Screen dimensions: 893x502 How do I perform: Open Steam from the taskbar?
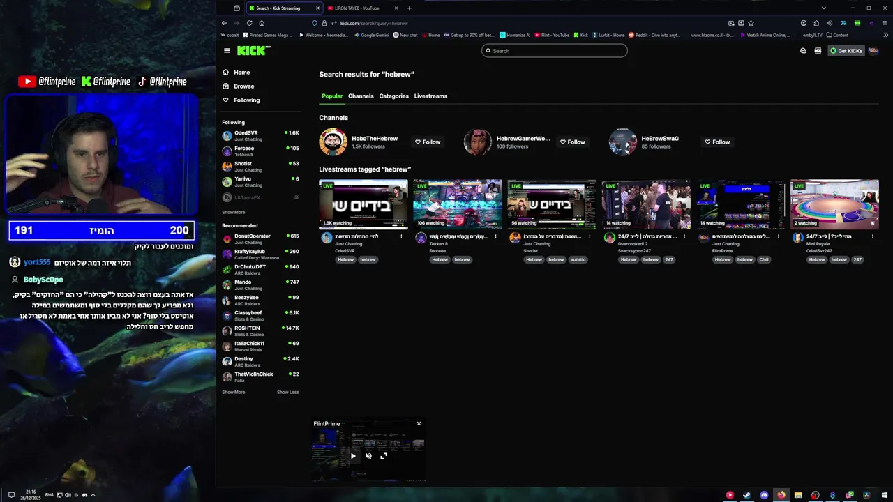click(x=746, y=495)
